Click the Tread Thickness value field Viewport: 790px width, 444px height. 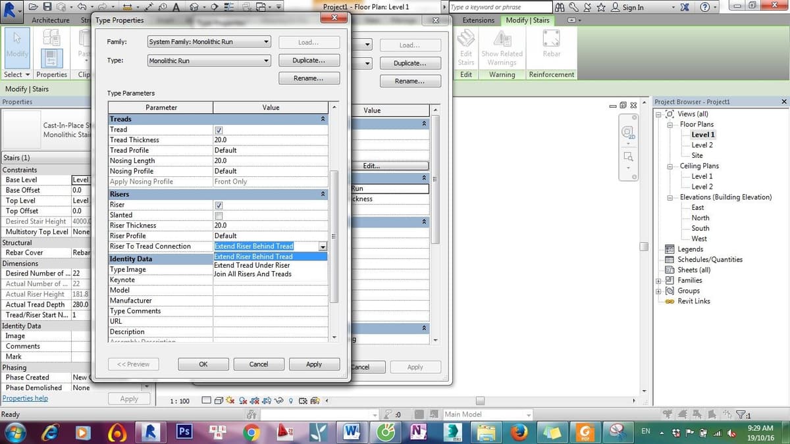coord(271,140)
